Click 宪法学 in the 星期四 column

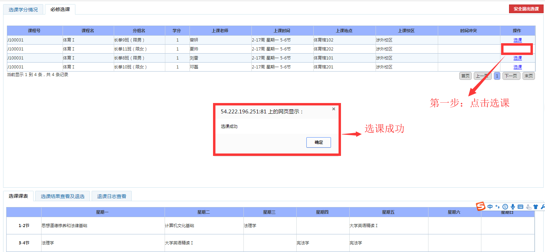[x=303, y=243]
